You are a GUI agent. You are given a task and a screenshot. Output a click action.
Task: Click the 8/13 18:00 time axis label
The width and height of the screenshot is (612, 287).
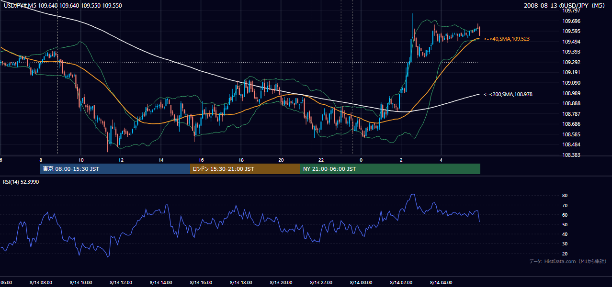[241, 283]
